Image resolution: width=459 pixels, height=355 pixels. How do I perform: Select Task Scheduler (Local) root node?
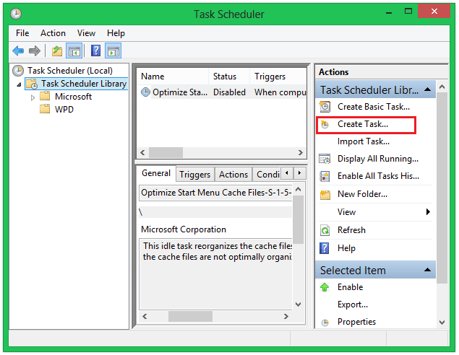(70, 71)
